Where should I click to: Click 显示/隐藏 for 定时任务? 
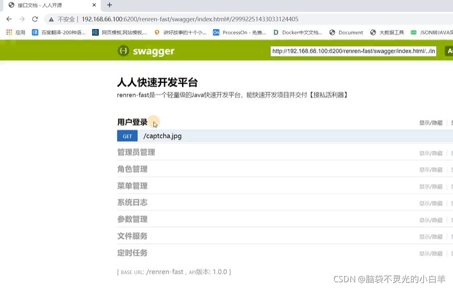pos(431,254)
